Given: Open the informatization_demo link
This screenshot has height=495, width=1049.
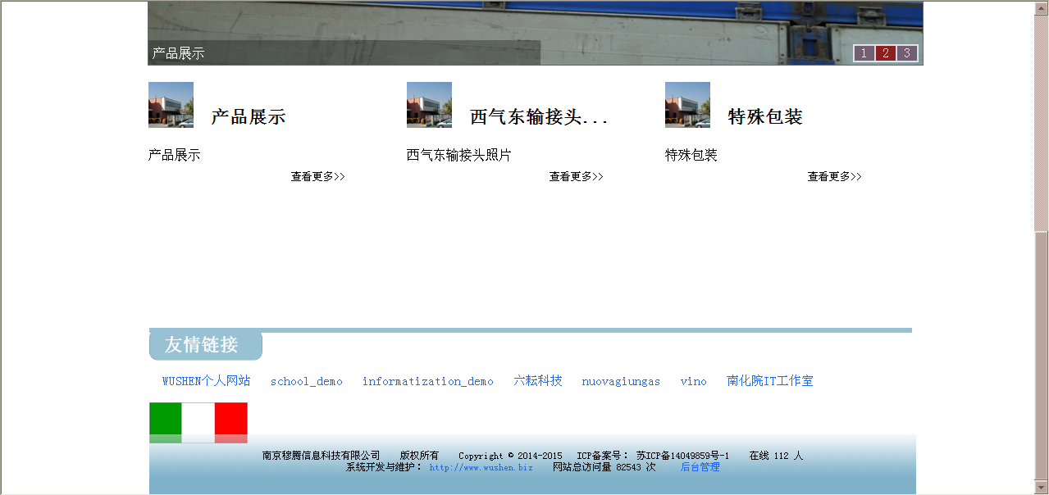Looking at the screenshot, I should click(x=427, y=381).
